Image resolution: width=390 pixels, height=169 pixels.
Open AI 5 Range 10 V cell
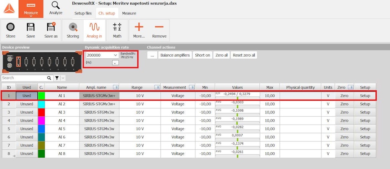pyautogui.click(x=140, y=129)
